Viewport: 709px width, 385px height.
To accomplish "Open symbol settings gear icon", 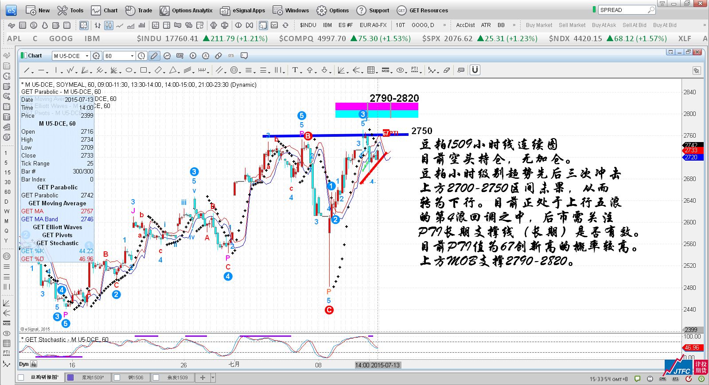I will coord(97,56).
